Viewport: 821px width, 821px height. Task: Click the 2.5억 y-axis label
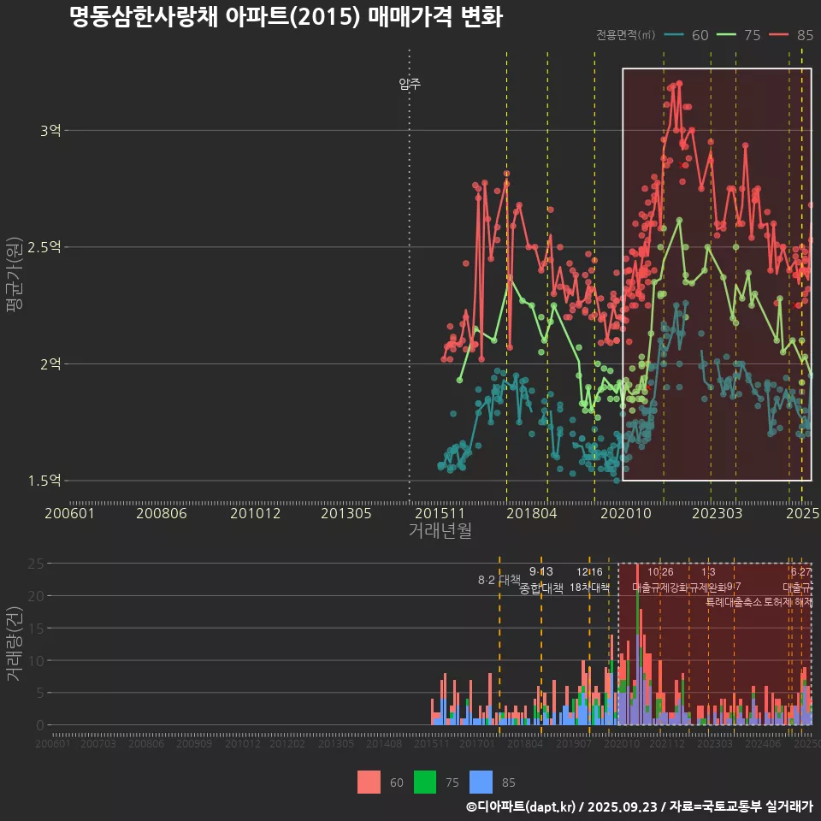click(44, 247)
